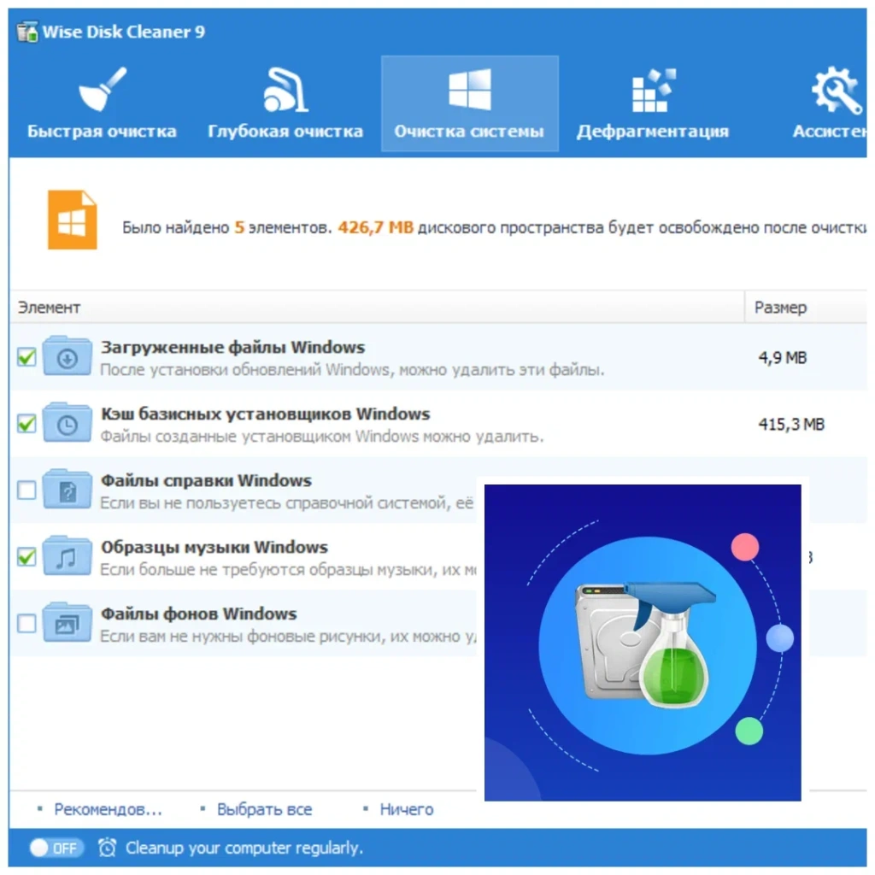
Task: Uncheck Кэш базисных установщиков Windows checkbox
Action: pos(26,423)
